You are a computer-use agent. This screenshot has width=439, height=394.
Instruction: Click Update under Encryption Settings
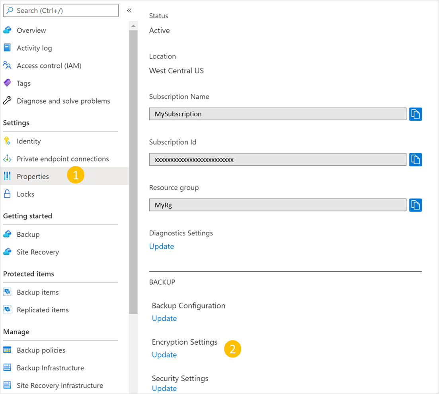pyautogui.click(x=164, y=355)
